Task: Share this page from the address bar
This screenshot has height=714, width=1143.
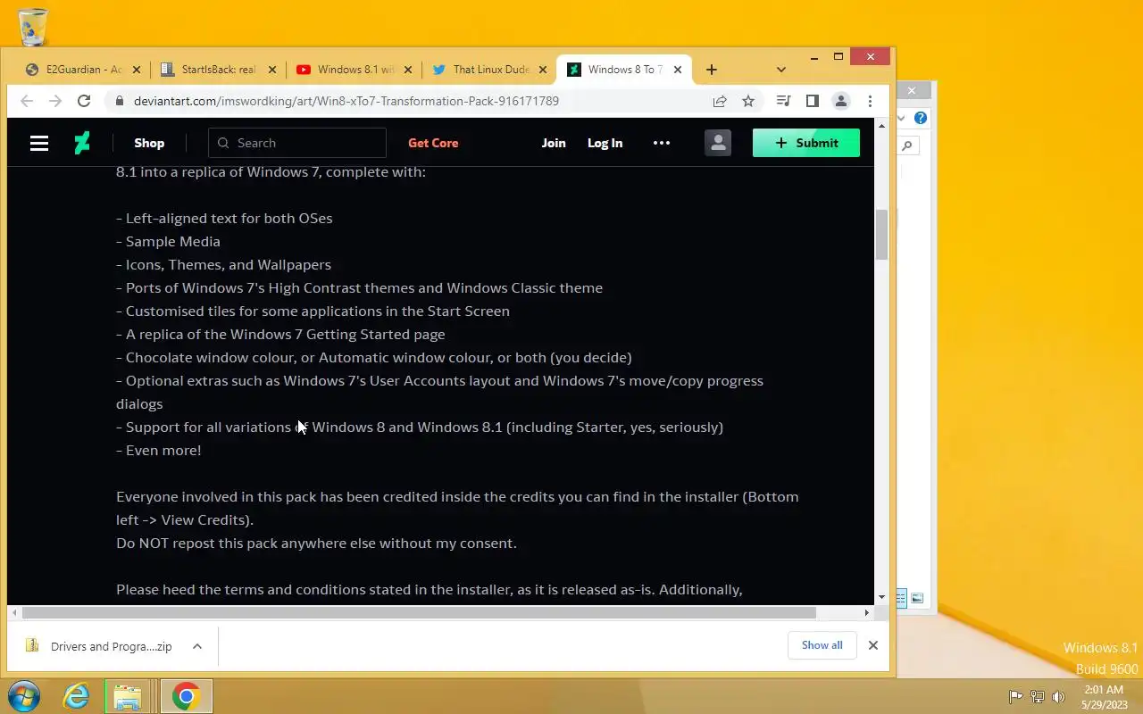Action: 720,101
